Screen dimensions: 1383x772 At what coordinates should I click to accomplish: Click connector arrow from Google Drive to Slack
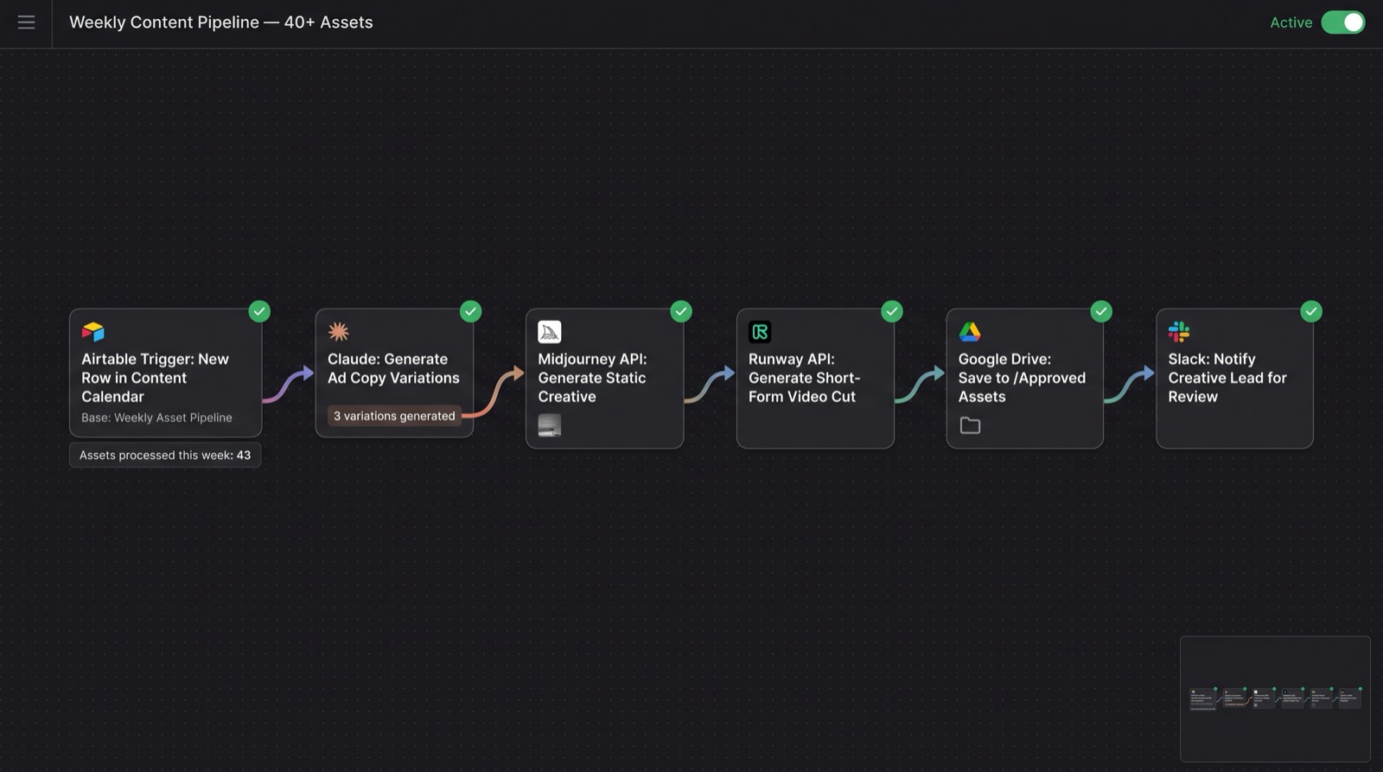click(1130, 385)
